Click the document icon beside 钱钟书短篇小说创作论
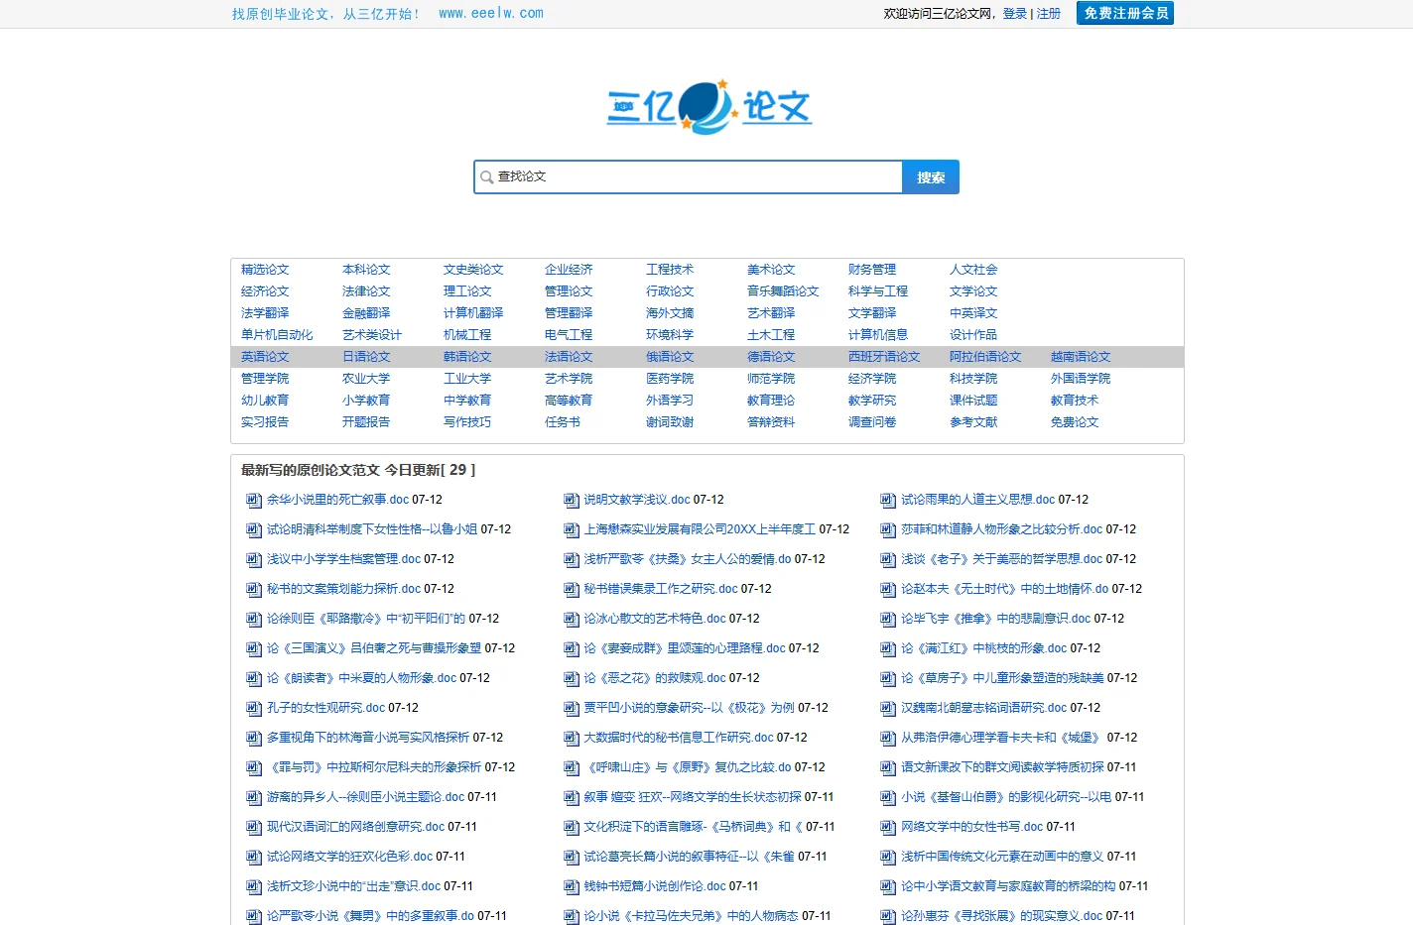Image resolution: width=1413 pixels, height=925 pixels. click(571, 887)
